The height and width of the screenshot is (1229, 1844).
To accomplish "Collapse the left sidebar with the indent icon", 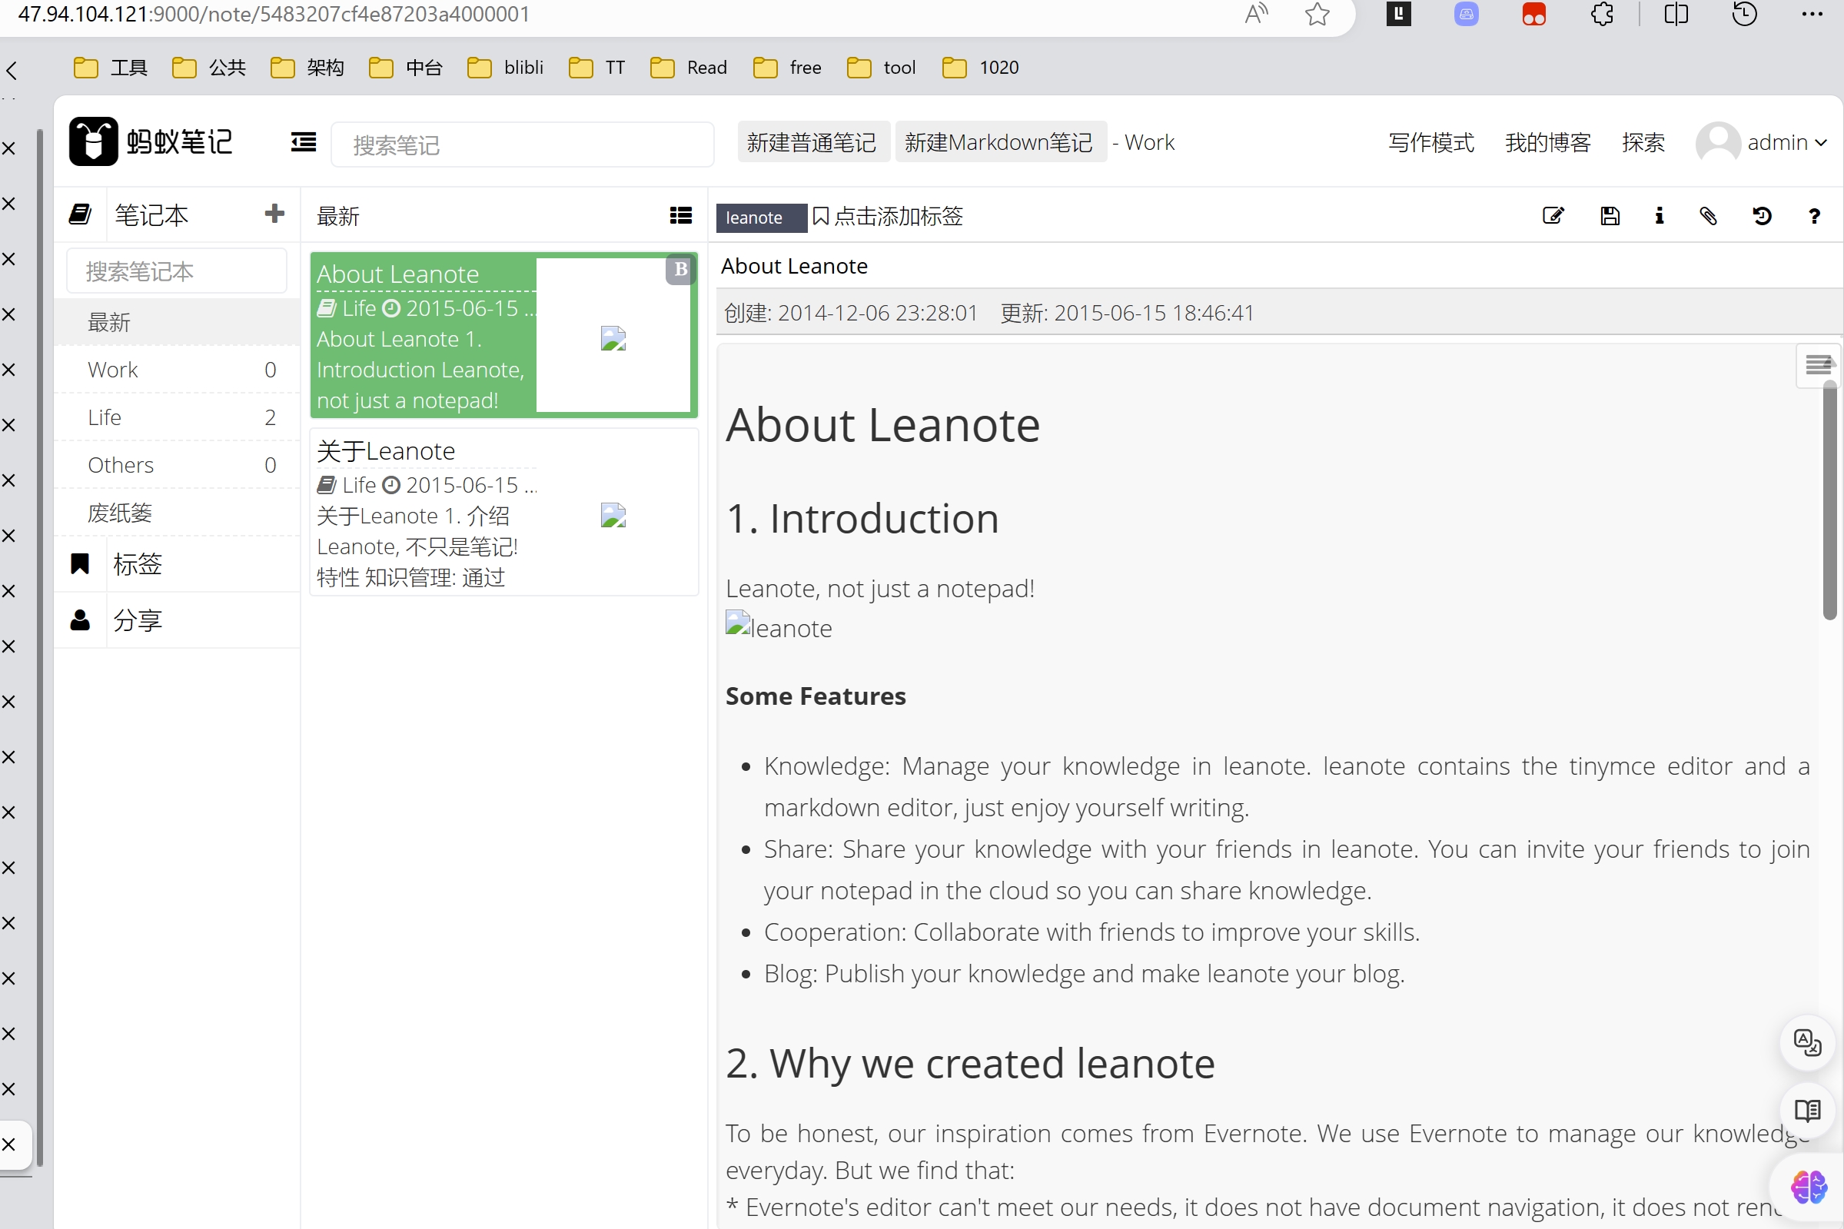I will click(x=304, y=142).
